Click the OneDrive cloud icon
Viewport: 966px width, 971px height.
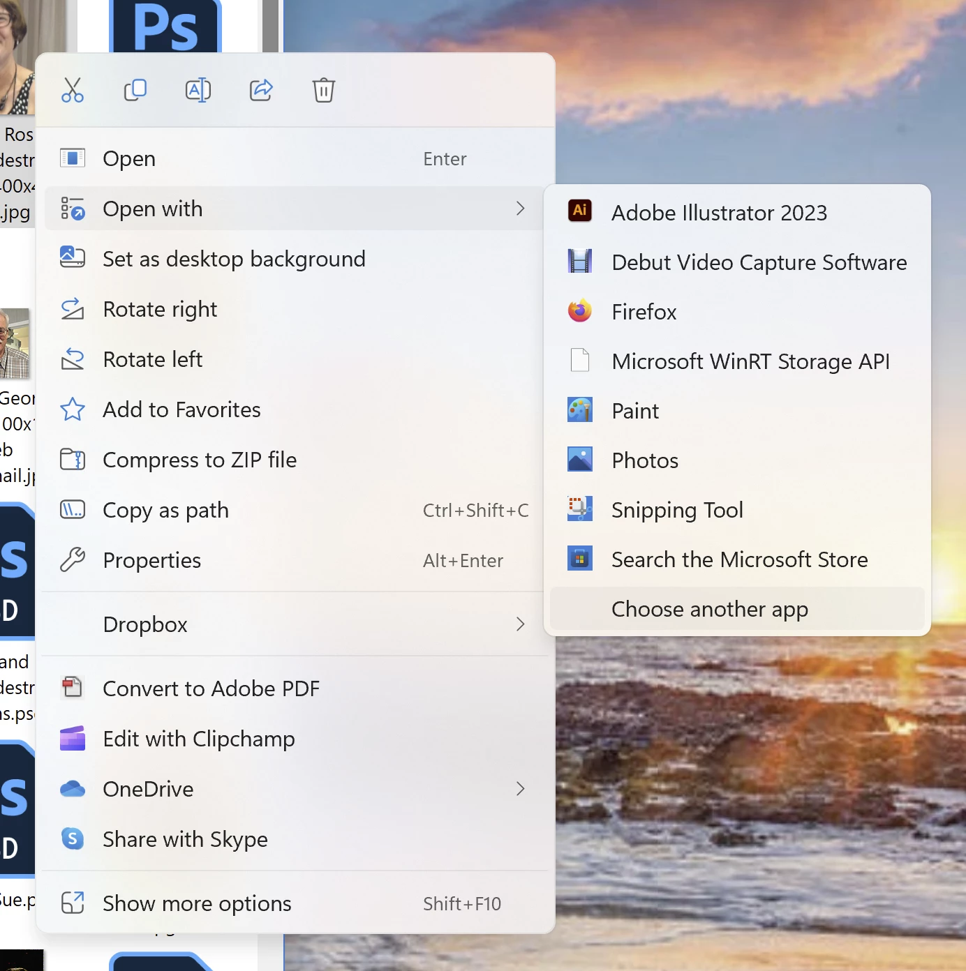73,789
